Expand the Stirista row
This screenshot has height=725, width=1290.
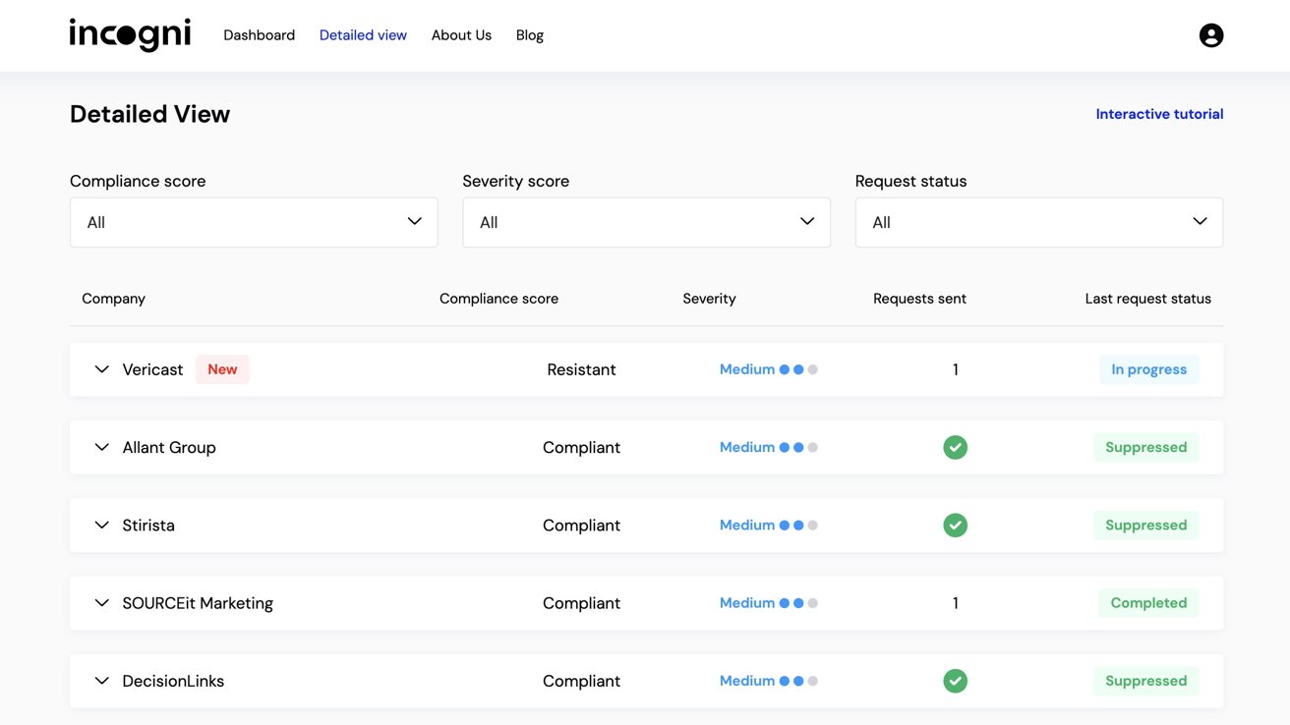[x=101, y=526]
